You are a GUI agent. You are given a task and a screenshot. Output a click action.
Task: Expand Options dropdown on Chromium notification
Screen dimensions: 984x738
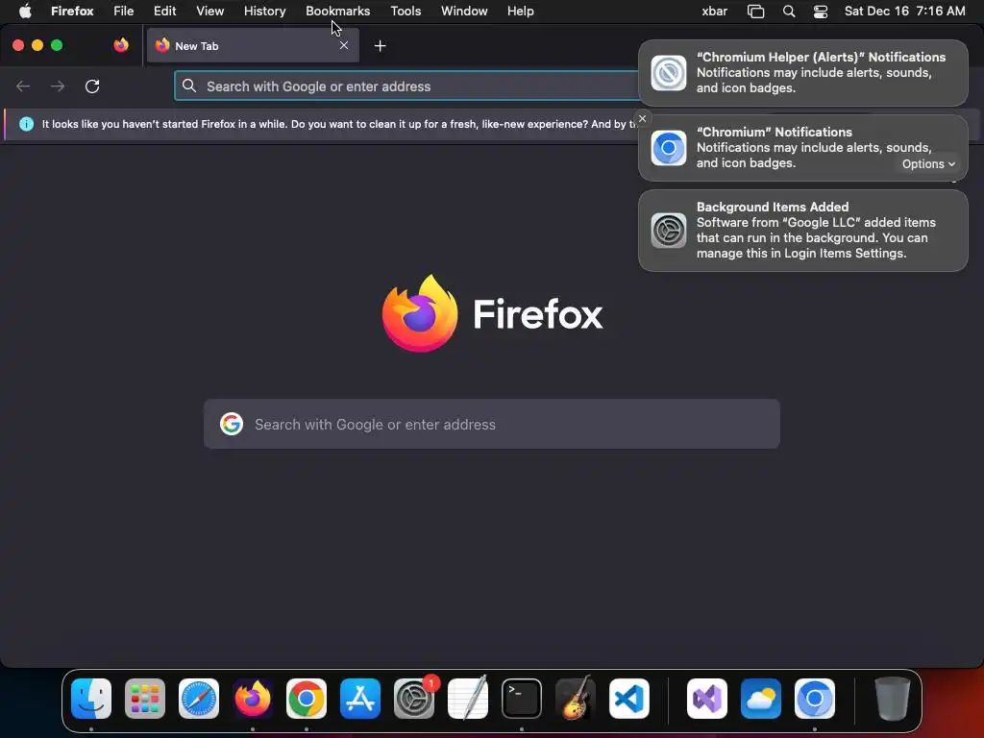[928, 163]
